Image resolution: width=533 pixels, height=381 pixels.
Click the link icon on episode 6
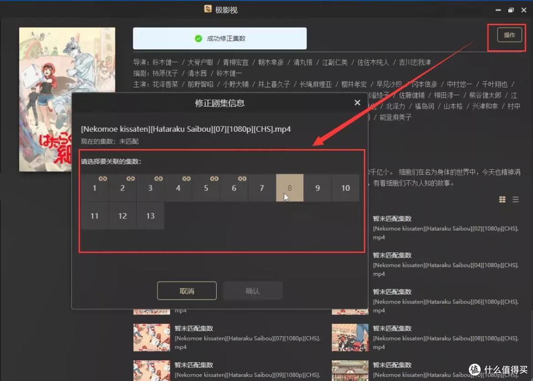[242, 179]
